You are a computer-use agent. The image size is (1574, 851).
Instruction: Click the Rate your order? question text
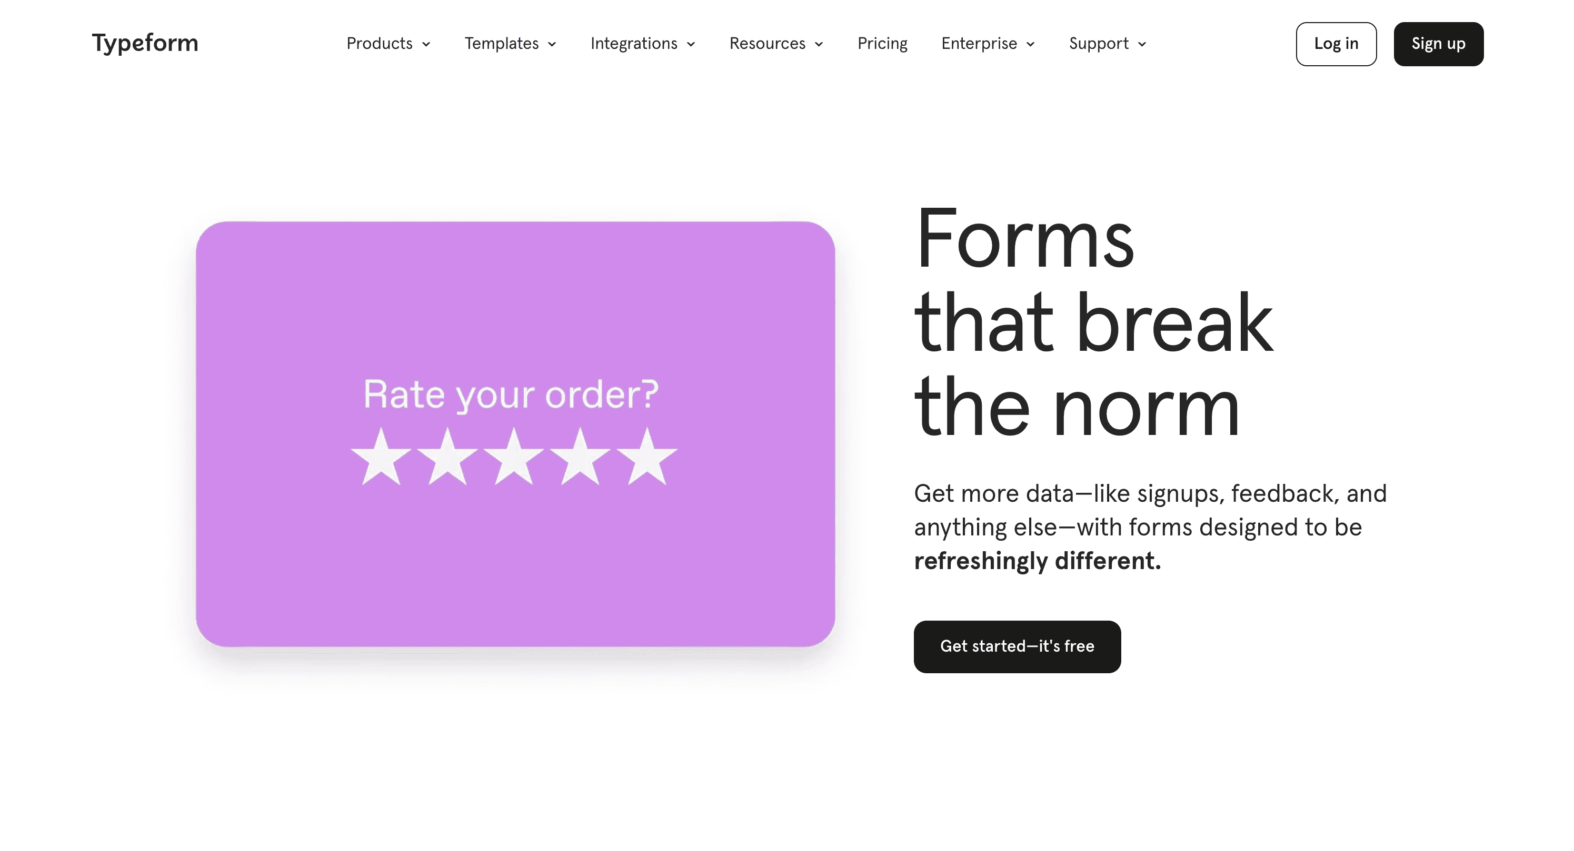click(x=511, y=394)
